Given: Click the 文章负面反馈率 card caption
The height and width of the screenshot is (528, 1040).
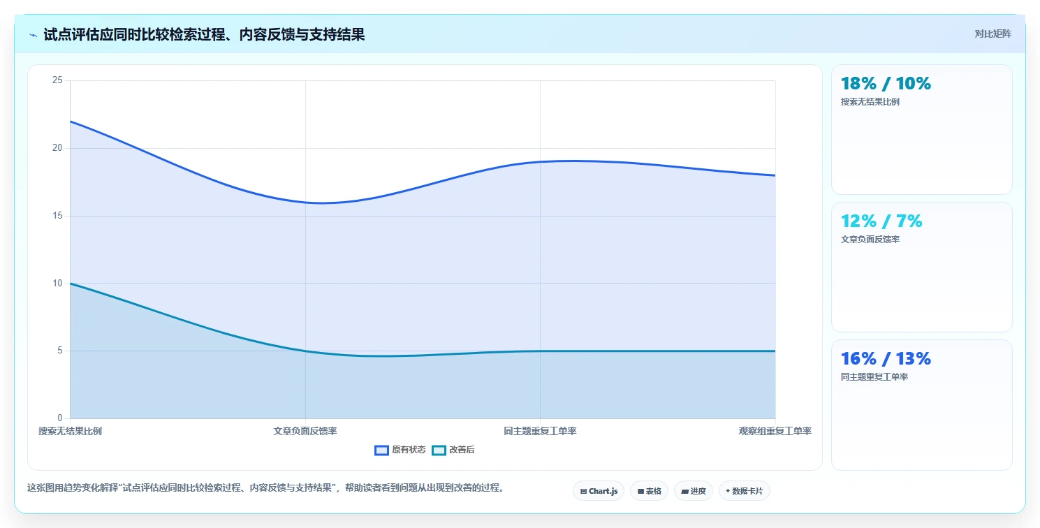Looking at the screenshot, I should pos(870,240).
